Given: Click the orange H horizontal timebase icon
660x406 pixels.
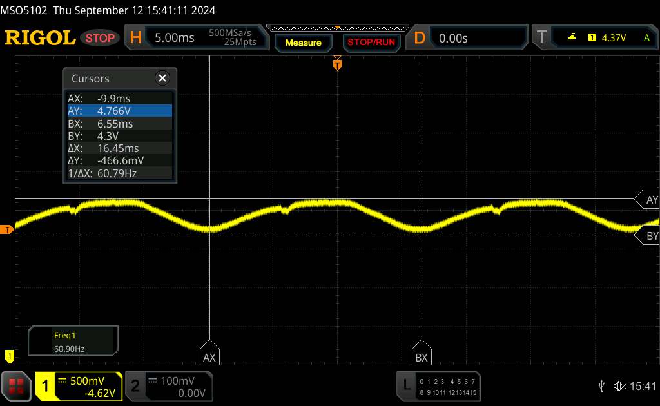Looking at the screenshot, I should point(135,38).
